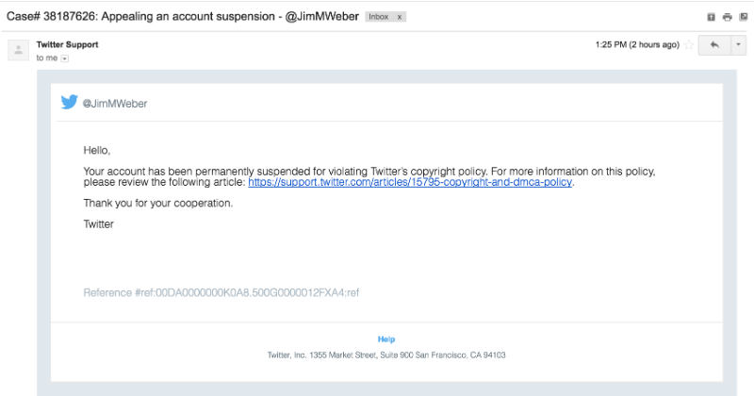Image resolution: width=754 pixels, height=396 pixels.
Task: Click the Reply arrow button
Action: [713, 45]
